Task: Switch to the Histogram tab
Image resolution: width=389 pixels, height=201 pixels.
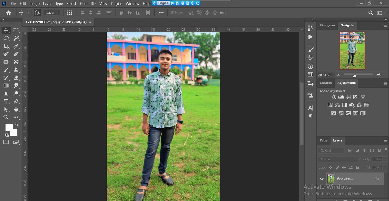Action: click(x=327, y=25)
